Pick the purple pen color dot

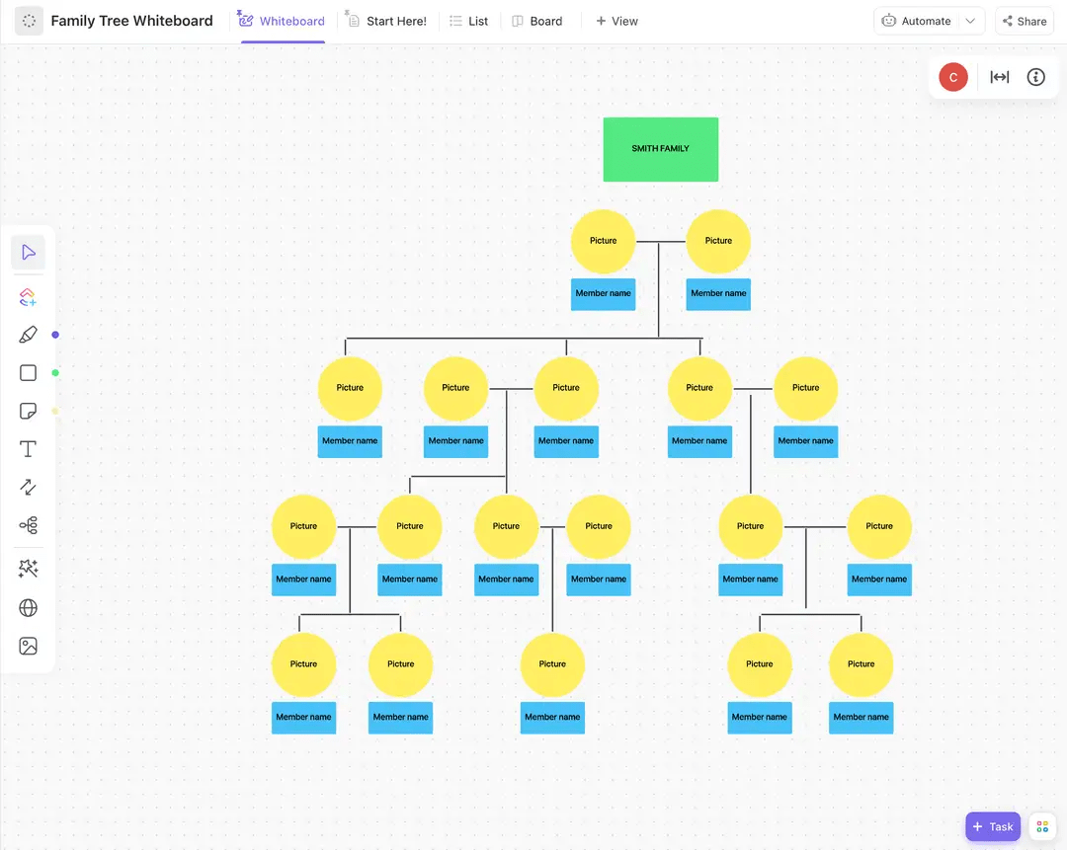click(55, 335)
